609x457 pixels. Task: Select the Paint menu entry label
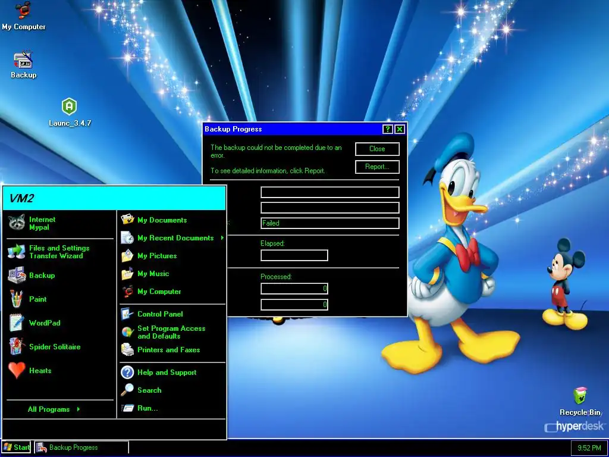point(37,299)
